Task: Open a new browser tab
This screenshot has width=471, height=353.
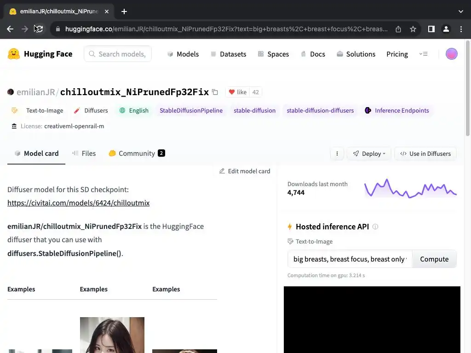Action: pos(124,11)
